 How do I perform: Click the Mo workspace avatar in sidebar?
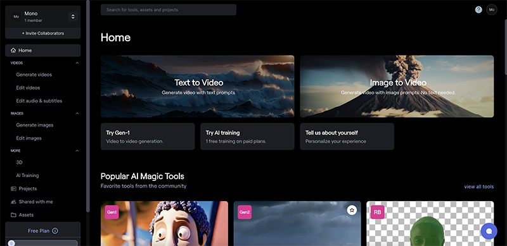[16, 16]
